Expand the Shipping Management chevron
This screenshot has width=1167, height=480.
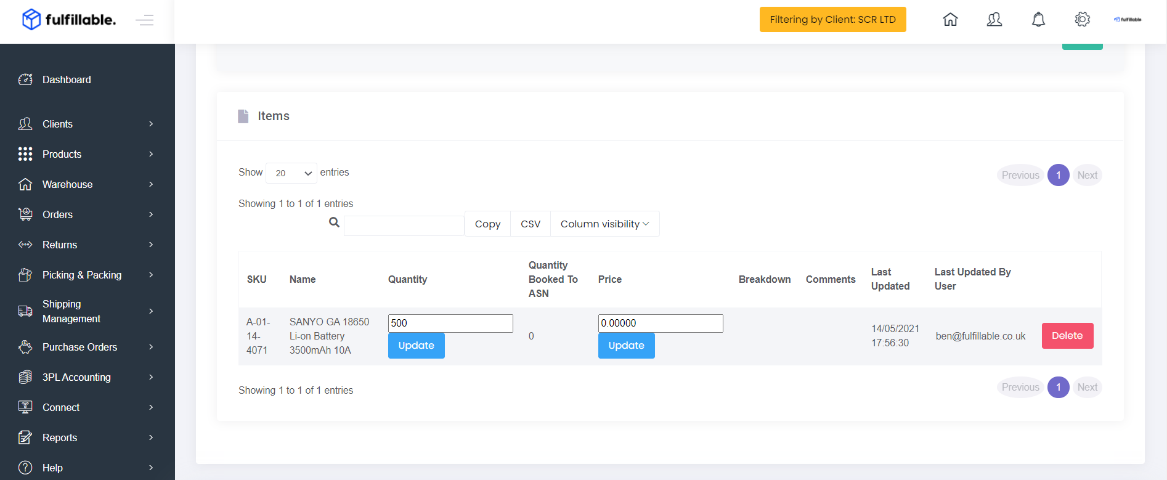151,311
